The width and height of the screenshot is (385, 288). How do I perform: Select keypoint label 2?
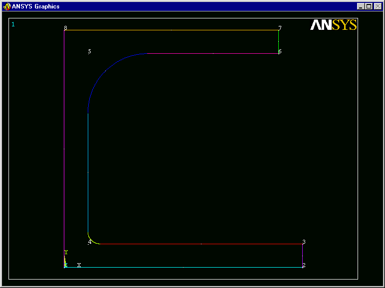[x=304, y=265]
